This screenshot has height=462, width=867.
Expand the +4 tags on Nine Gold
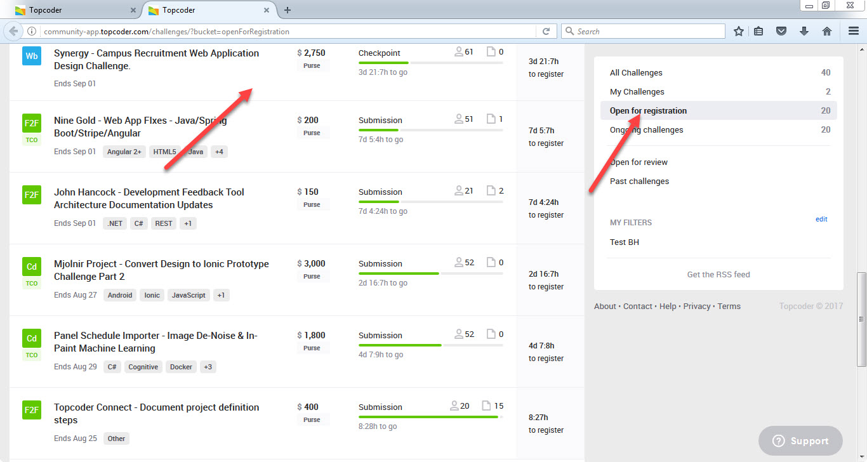219,152
